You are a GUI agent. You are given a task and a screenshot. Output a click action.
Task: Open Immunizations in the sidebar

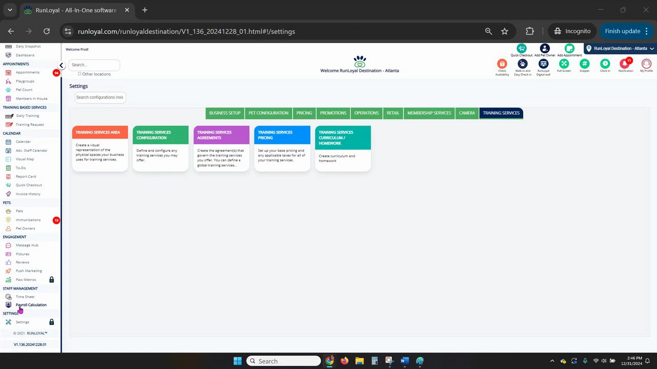tap(28, 220)
